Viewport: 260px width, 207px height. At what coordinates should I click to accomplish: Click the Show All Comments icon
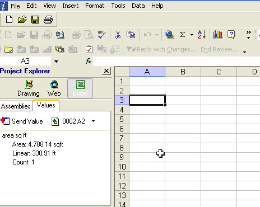click(60, 49)
